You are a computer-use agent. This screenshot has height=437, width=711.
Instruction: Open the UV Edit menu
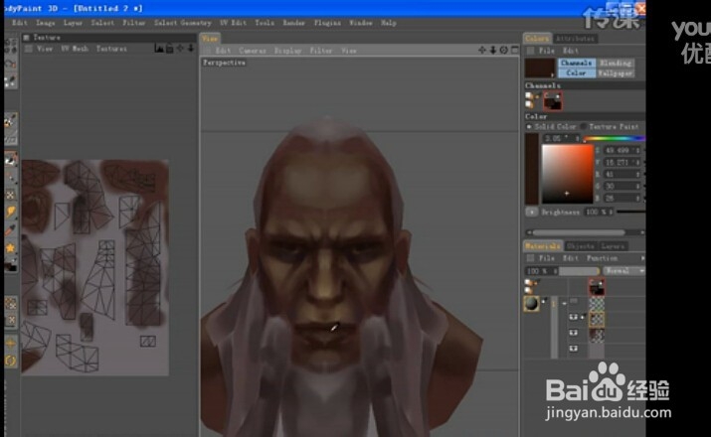(x=233, y=23)
